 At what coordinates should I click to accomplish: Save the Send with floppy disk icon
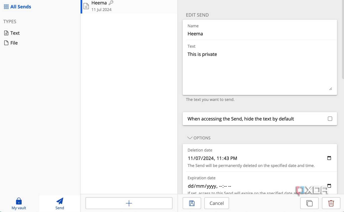(x=192, y=203)
